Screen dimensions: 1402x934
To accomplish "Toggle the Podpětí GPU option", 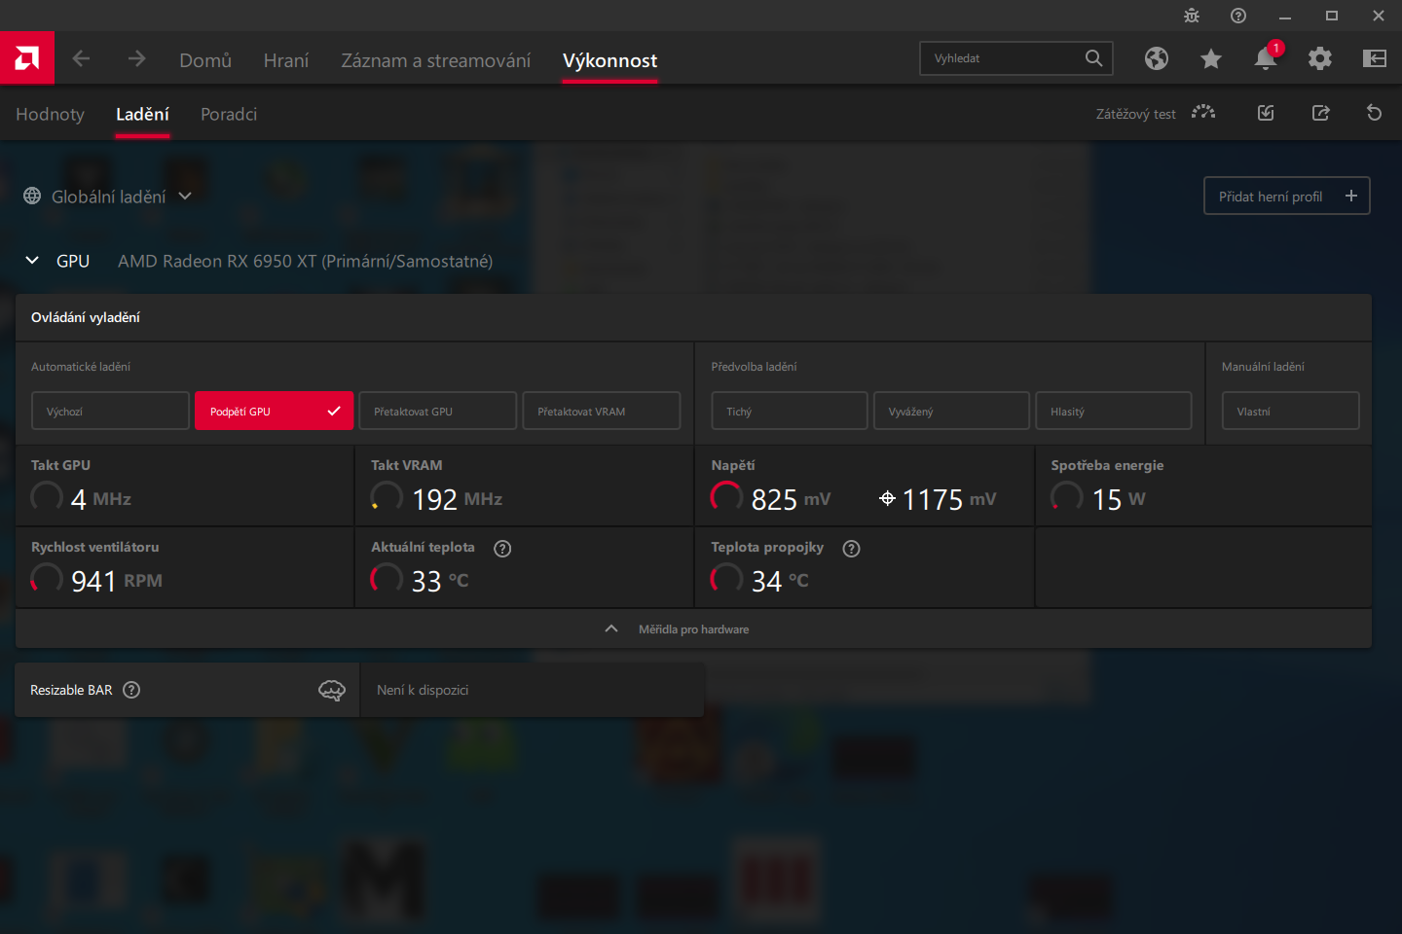I will click(x=274, y=411).
